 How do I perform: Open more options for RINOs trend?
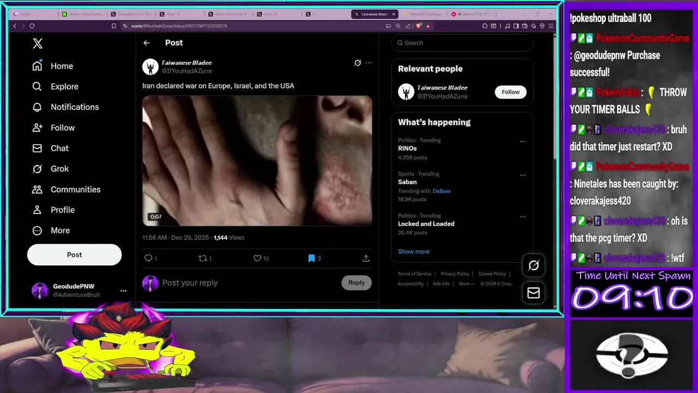523,141
